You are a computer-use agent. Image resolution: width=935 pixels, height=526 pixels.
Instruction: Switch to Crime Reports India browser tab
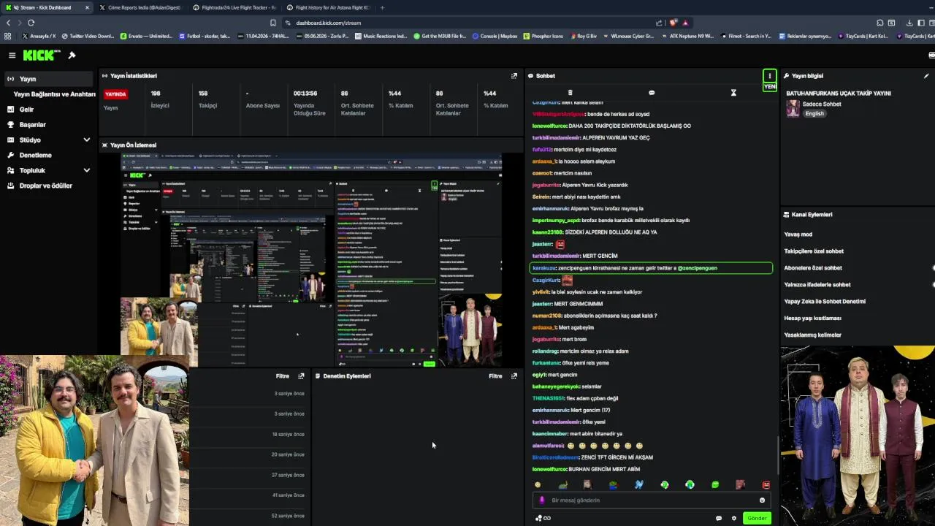coord(139,7)
